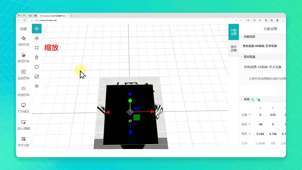Select the rotate tool icon
This screenshot has height=170, width=302.
point(37,38)
